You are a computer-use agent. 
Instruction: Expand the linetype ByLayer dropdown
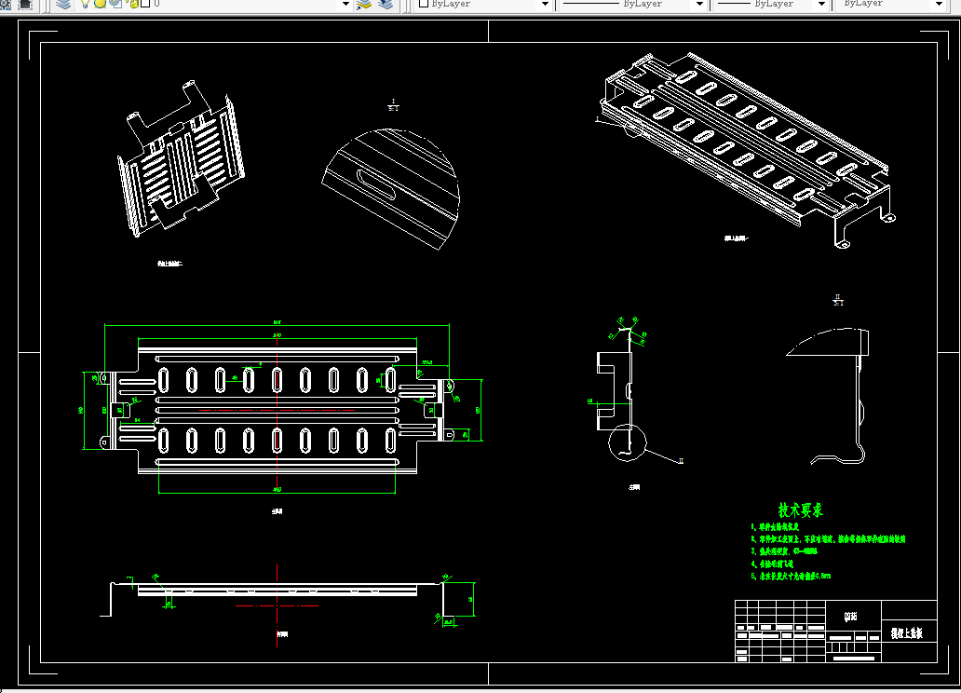coord(699,4)
